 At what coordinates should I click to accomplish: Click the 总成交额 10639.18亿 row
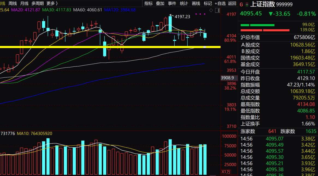click(278, 91)
